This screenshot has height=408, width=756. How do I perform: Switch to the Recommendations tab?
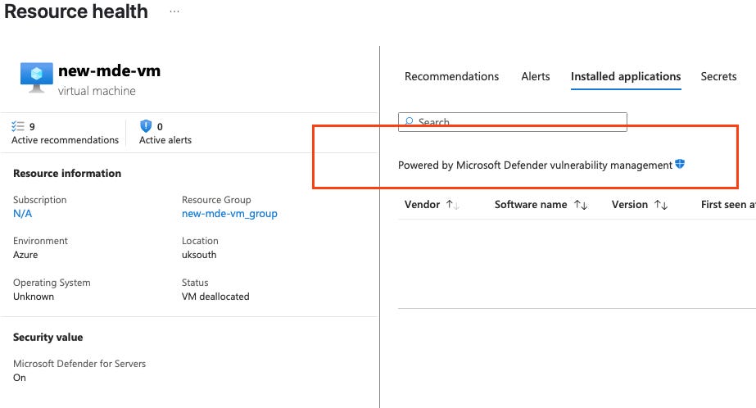(x=451, y=76)
